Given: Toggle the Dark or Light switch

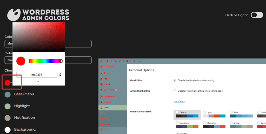Looking at the screenshot, I should click(257, 15).
